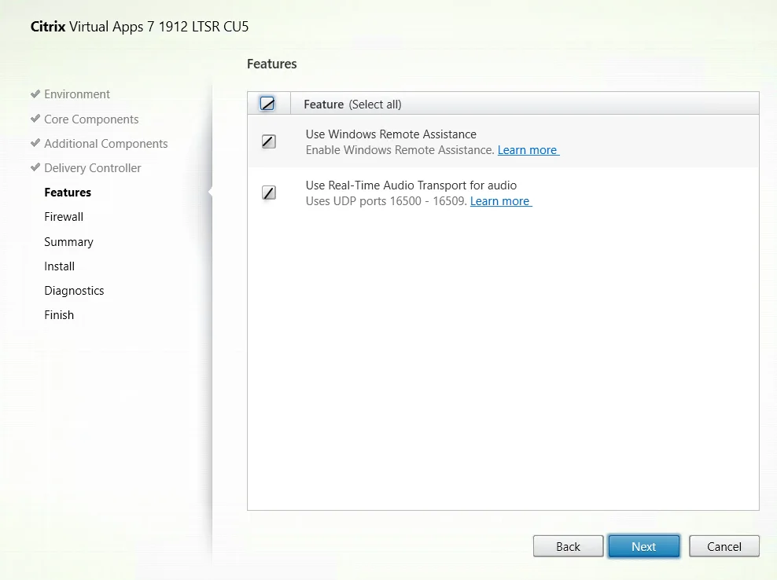
Task: Proceed with the Next button
Action: tap(644, 546)
